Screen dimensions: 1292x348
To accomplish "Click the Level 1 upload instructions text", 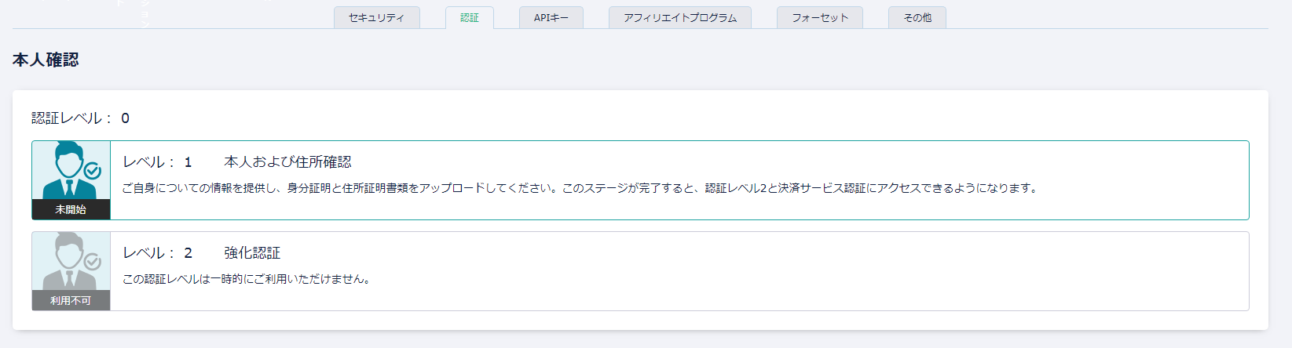I will 580,188.
